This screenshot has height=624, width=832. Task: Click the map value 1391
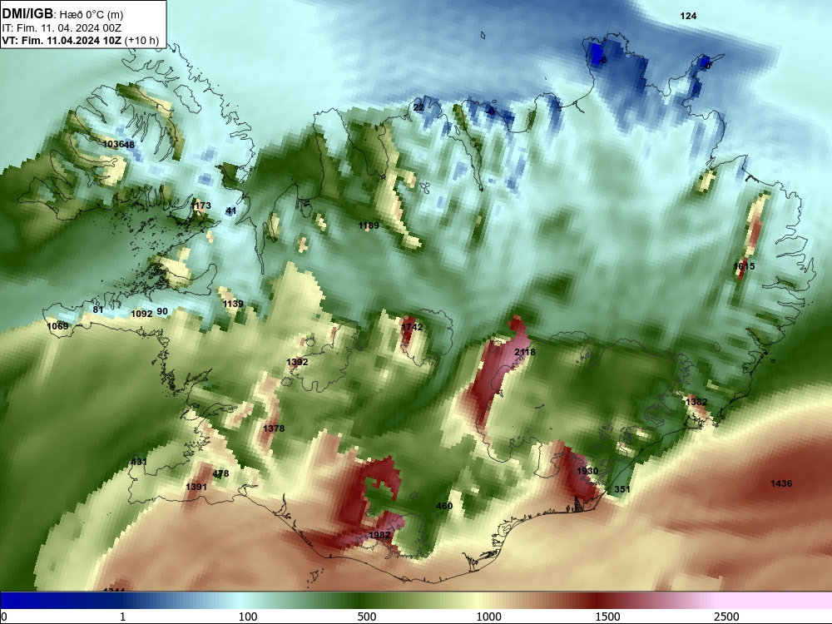[x=196, y=487]
